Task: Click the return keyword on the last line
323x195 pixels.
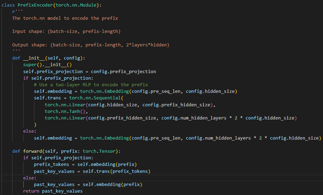Action: point(31,191)
